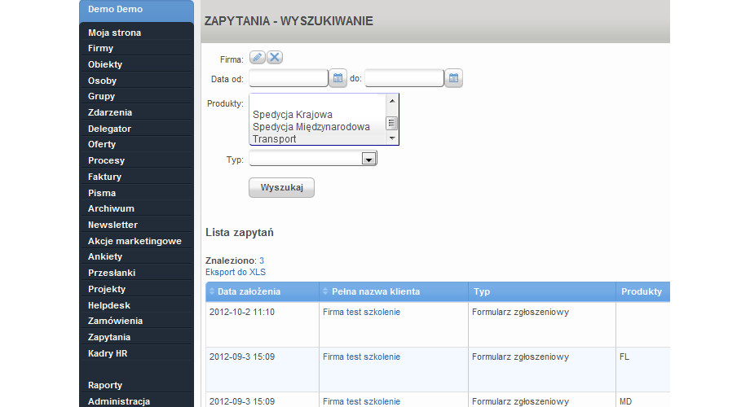Click the FL product cell
Image resolution: width=750 pixels, height=407 pixels.
click(x=624, y=357)
